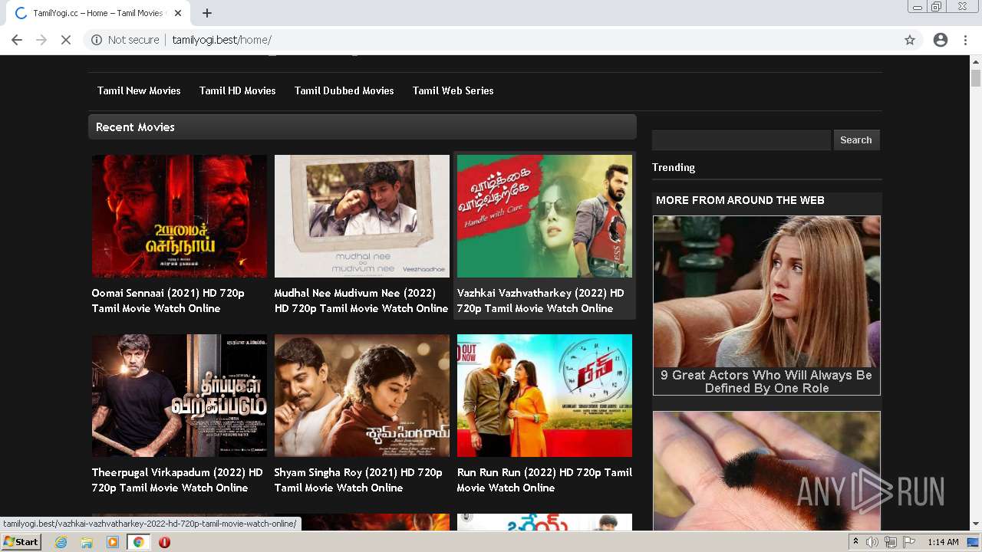This screenshot has width=982, height=552.
Task: Bookmark this page with the star icon
Action: click(910, 40)
